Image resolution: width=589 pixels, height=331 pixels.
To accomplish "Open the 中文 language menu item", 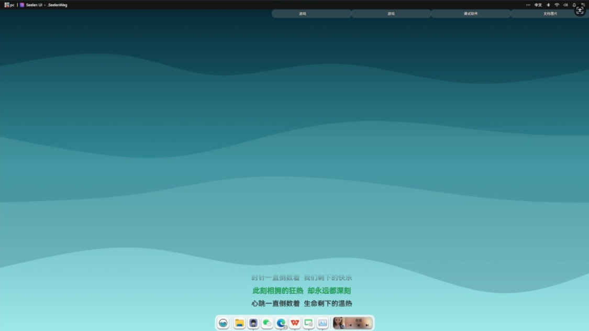I will tap(538, 5).
